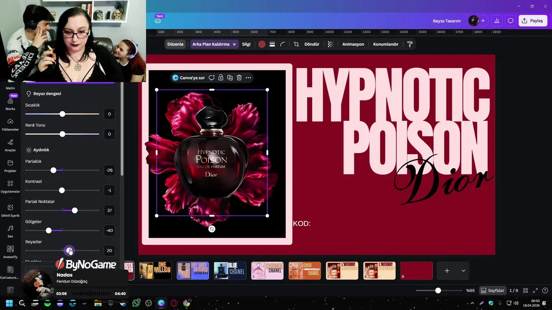Viewport: 552px width, 310px height.
Task: Toggle the lock icon on floating toolbar
Action: (221, 78)
